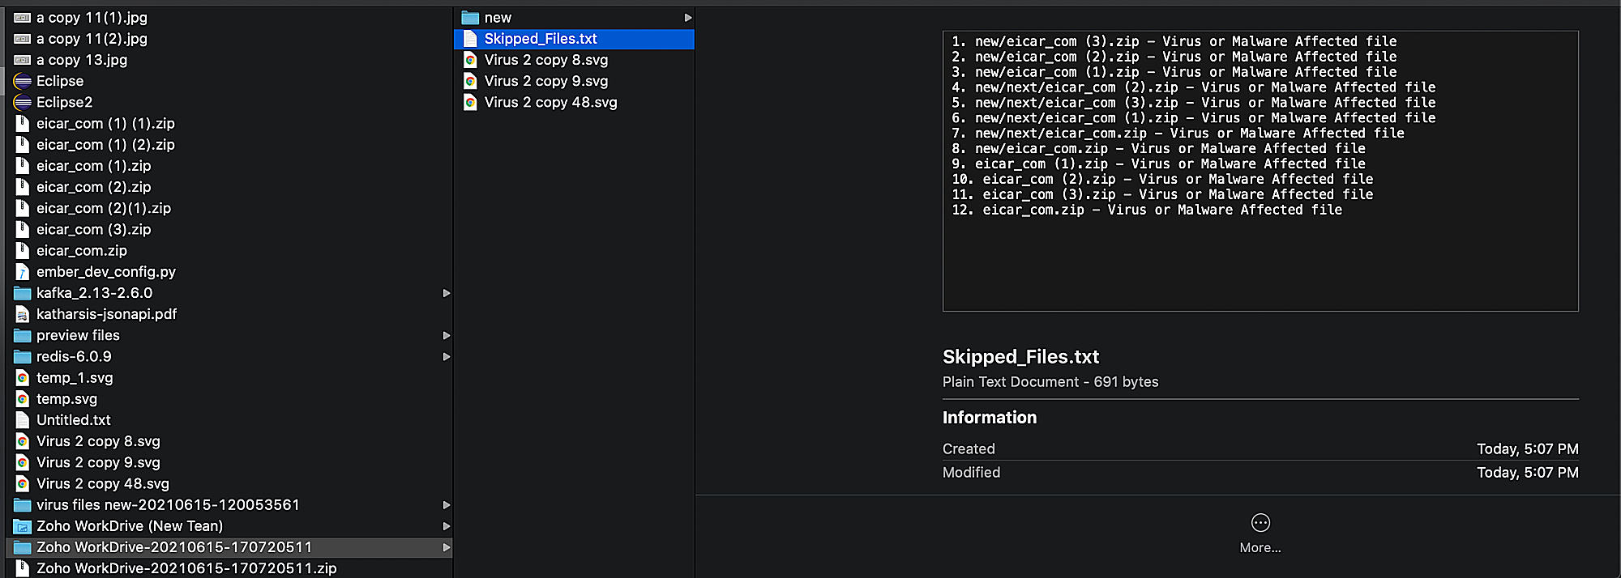
Task: Expand the redis-6.0.9 folder arrow
Action: coord(446,357)
